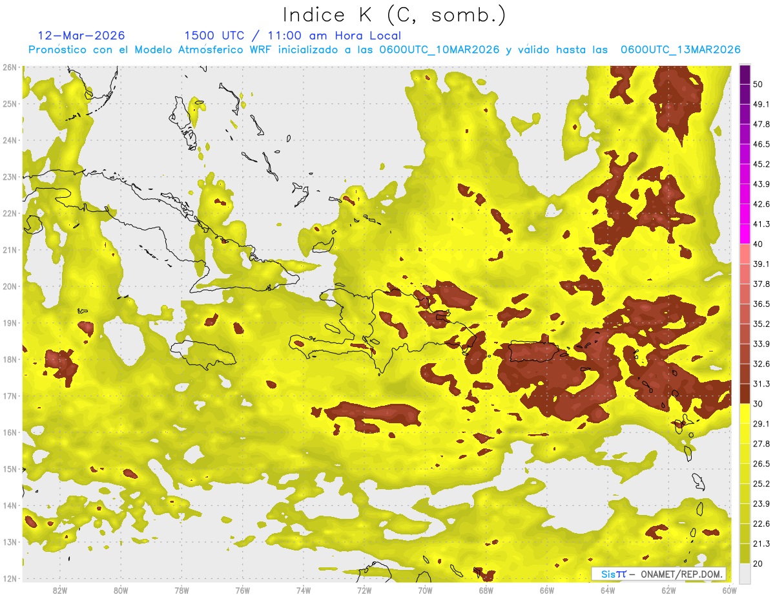Image resolution: width=775 pixels, height=599 pixels.
Task: Click the '47.8' color scale label
Action: pos(761,124)
